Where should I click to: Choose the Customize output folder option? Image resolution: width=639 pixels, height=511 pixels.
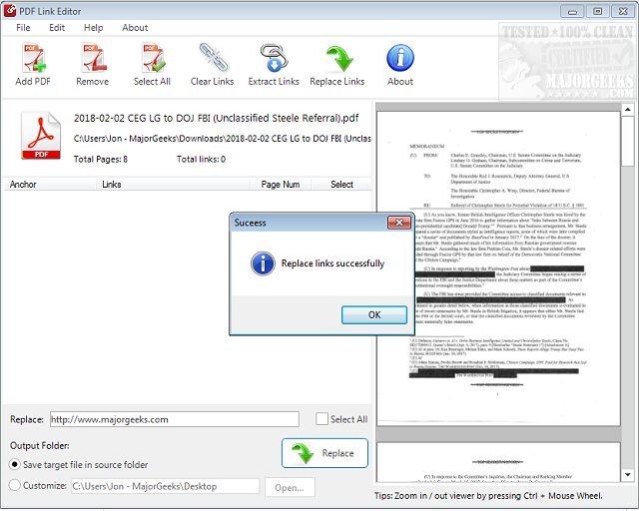(15, 485)
